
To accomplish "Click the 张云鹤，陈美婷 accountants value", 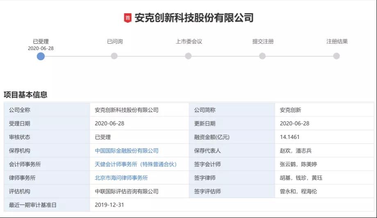I will pyautogui.click(x=298, y=164).
